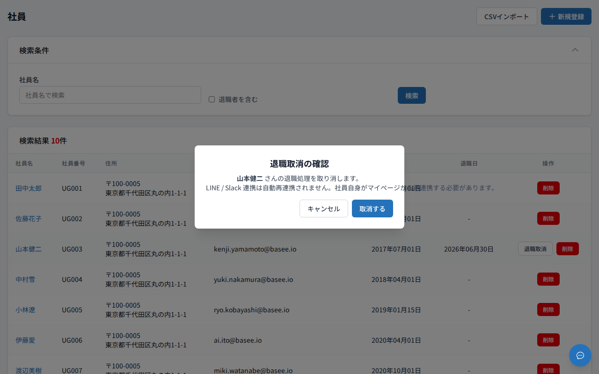
Task: Click the 社員番号 column header
Action: click(73, 164)
